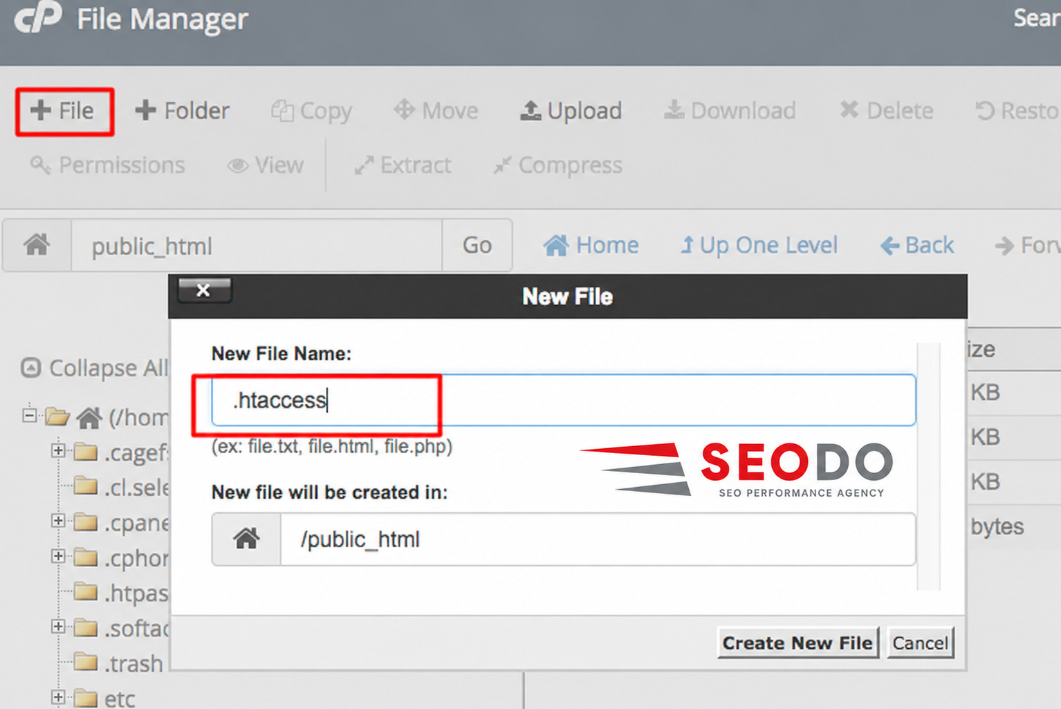Click Collapse All in the sidebar

[x=95, y=368]
